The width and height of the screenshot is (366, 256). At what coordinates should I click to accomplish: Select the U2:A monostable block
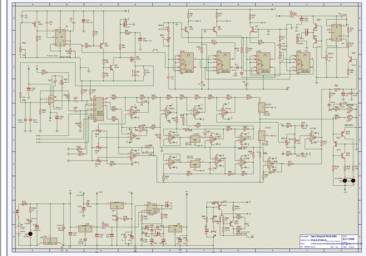click(187, 62)
